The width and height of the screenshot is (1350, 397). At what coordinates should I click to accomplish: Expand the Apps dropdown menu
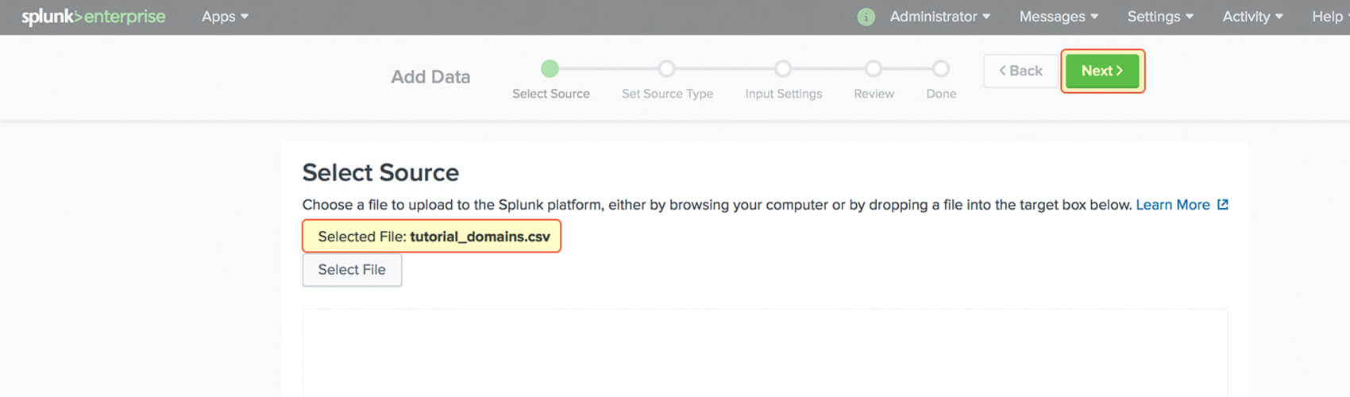pyautogui.click(x=225, y=17)
